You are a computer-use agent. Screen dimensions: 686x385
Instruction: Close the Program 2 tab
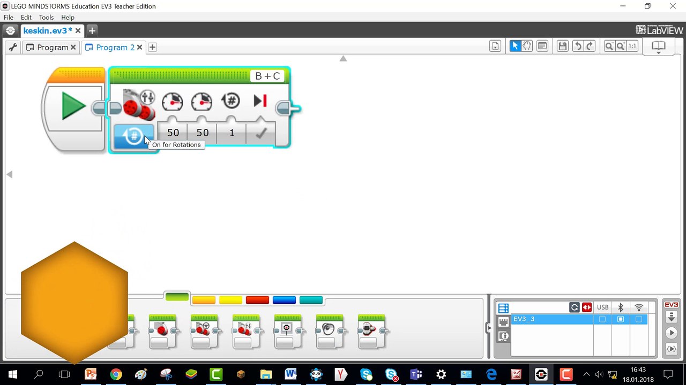click(x=139, y=47)
